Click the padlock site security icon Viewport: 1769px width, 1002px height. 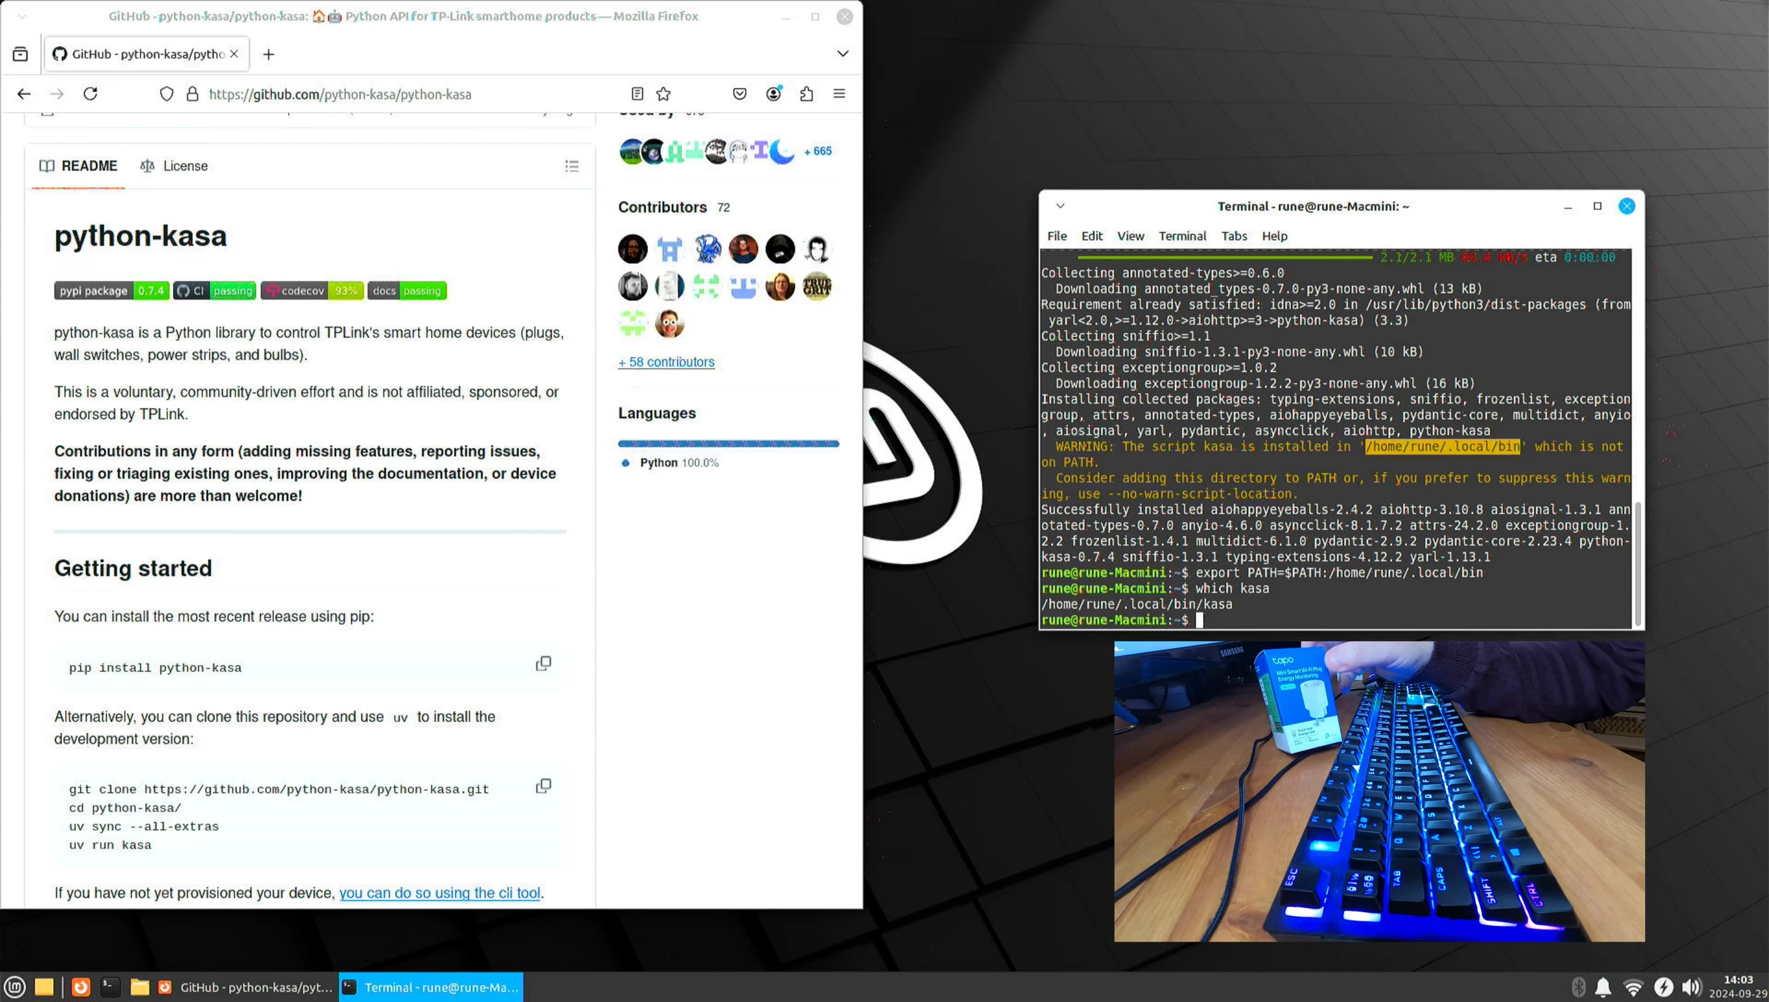[x=192, y=94]
